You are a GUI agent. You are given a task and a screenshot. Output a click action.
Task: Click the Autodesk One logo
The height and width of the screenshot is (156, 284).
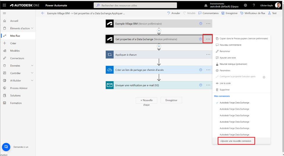pos(25,6)
